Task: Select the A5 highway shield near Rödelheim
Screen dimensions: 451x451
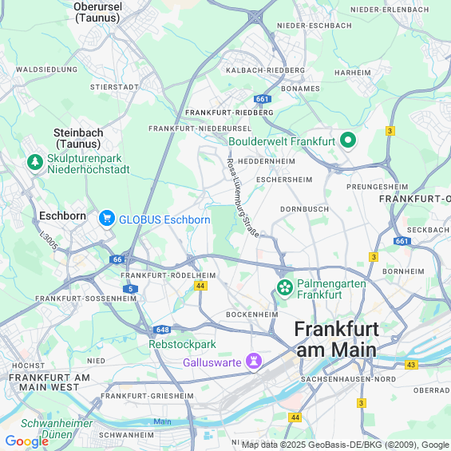Action: tap(131, 289)
